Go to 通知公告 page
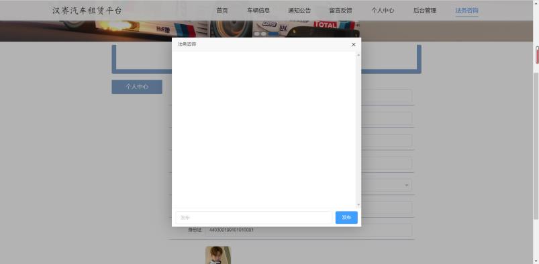This screenshot has width=539, height=264. point(299,11)
